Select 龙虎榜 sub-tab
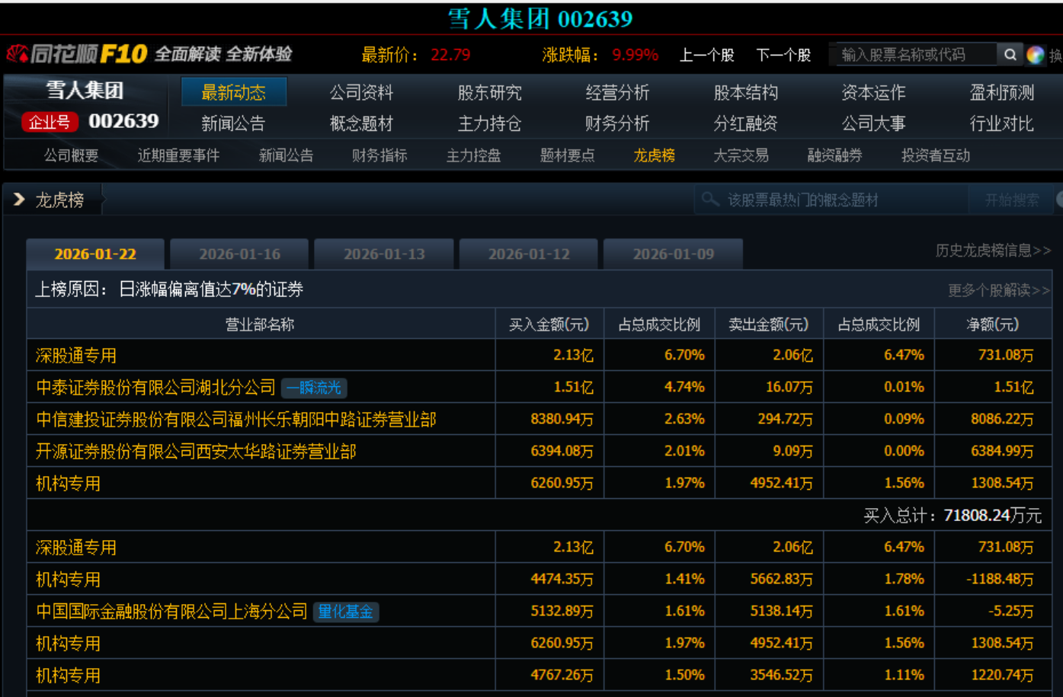Screen dimensions: 1063x697 click(x=654, y=155)
